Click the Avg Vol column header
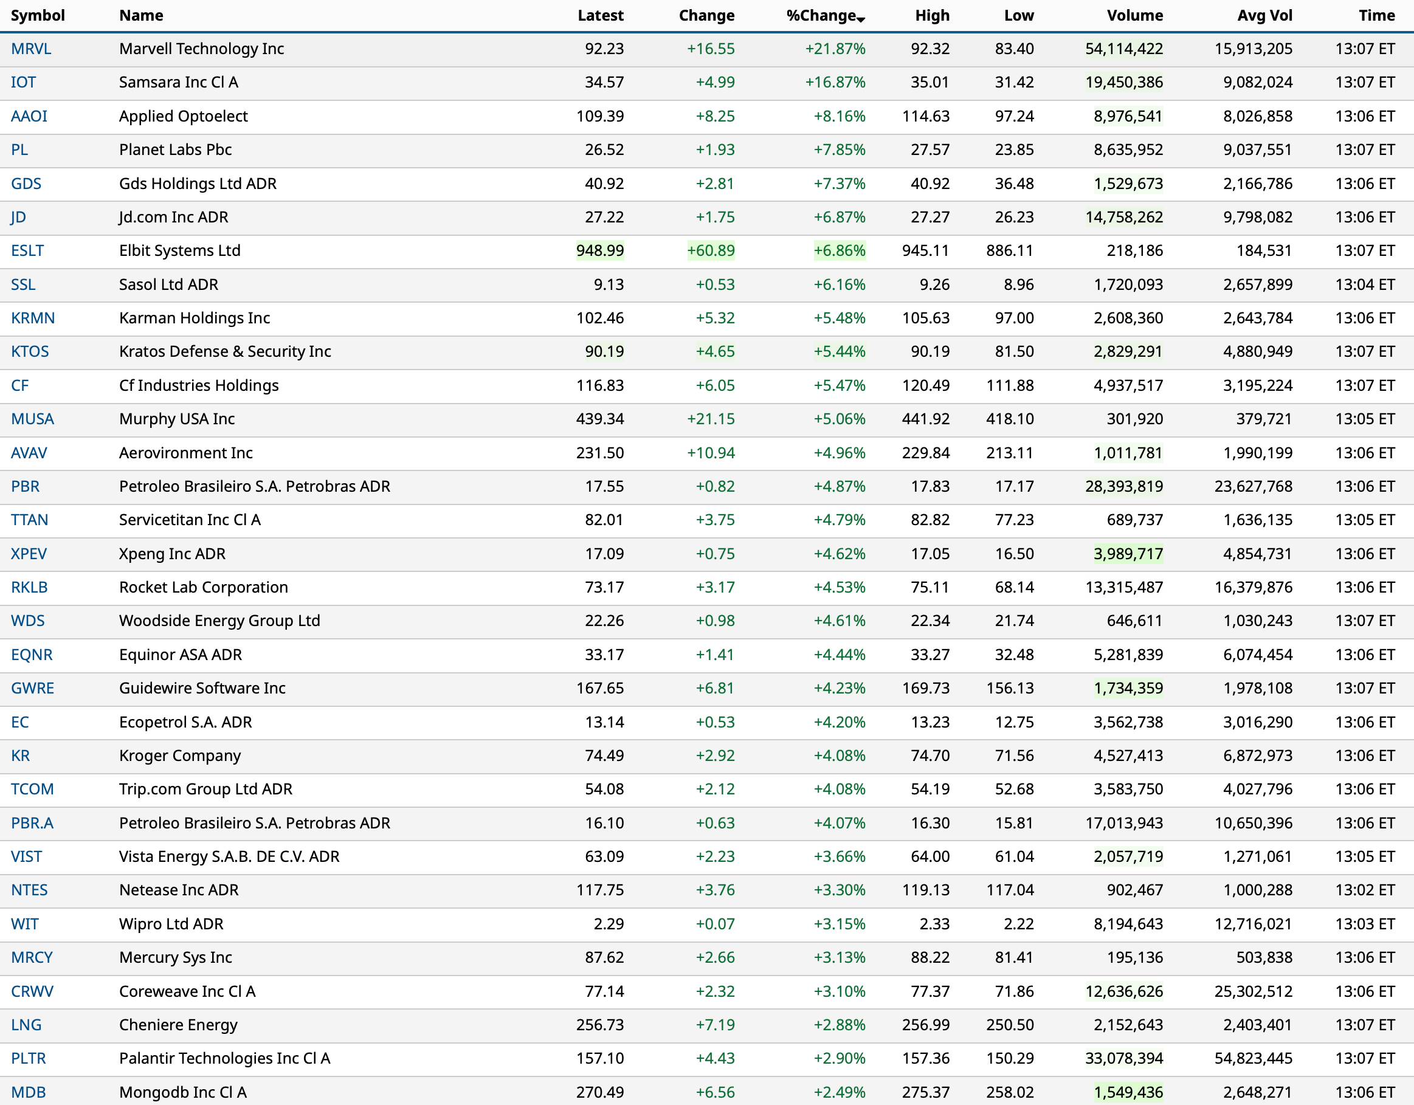Viewport: 1414px width, 1105px height. coord(1264,16)
